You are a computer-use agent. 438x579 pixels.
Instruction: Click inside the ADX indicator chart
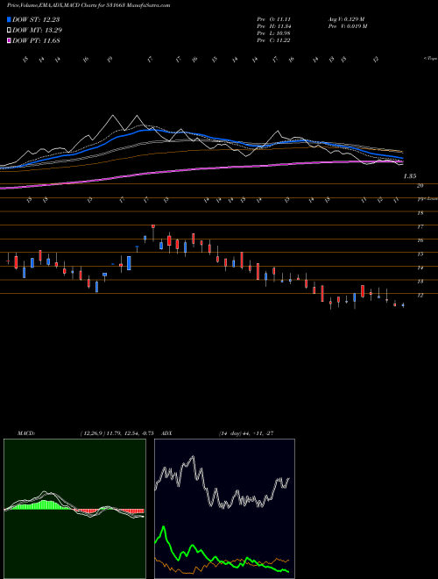tap(224, 509)
